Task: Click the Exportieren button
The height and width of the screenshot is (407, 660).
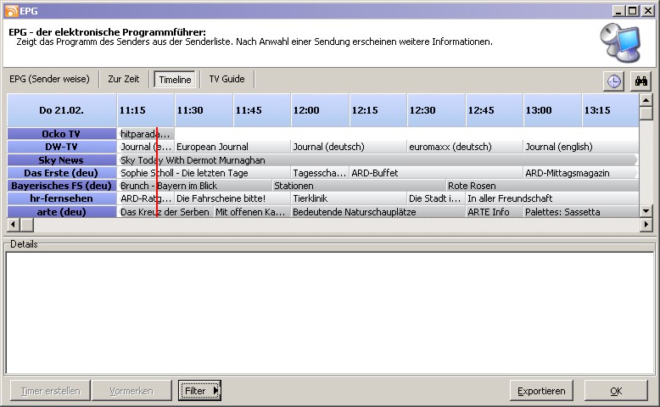Action: pyautogui.click(x=541, y=391)
